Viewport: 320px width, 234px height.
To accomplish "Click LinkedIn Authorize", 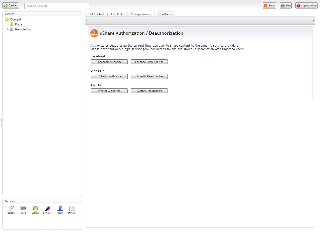I will tap(109, 76).
